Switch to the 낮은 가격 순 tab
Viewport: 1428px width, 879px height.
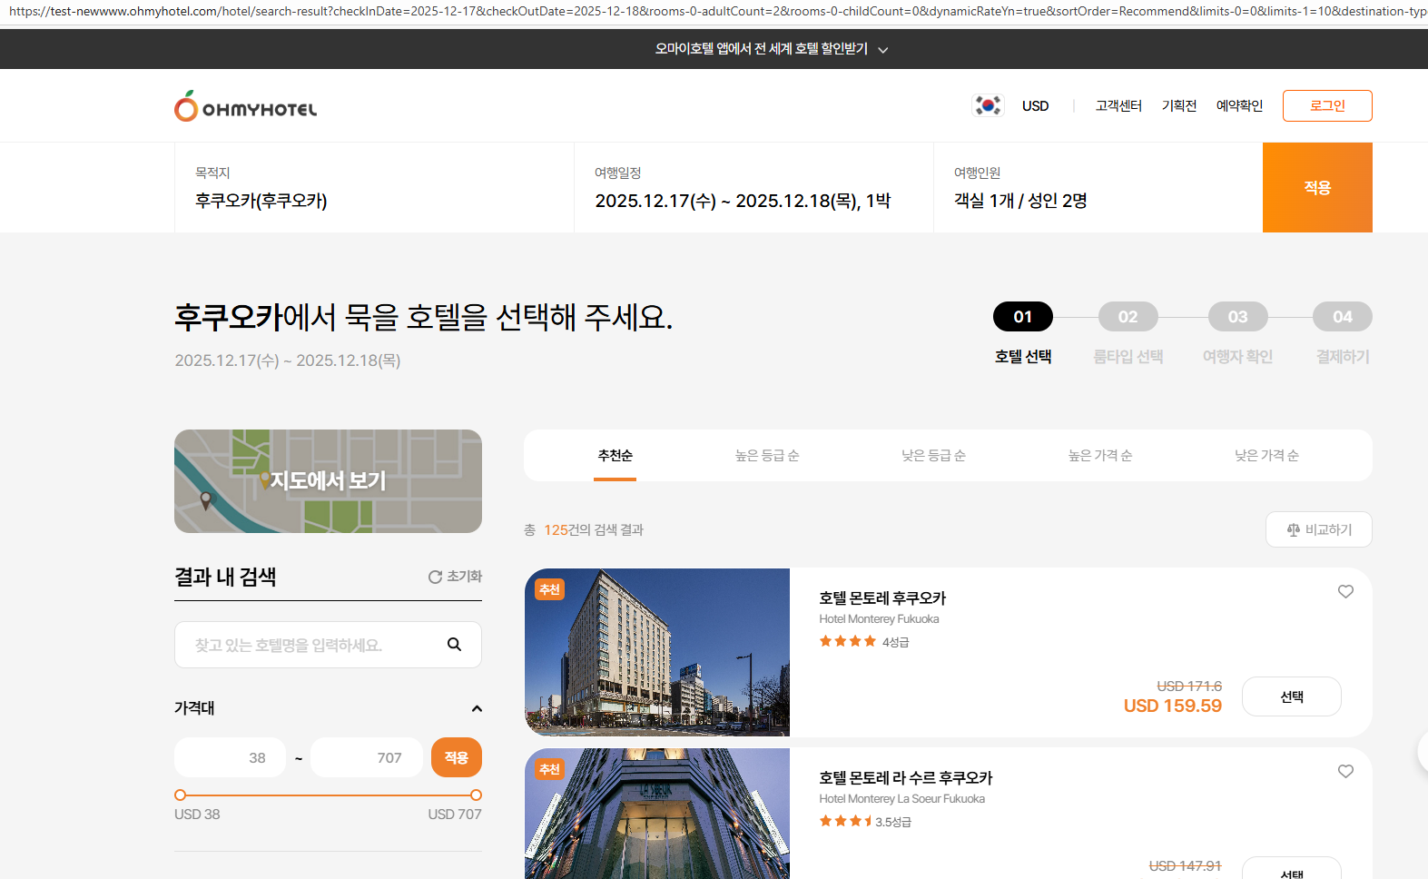[1266, 456]
